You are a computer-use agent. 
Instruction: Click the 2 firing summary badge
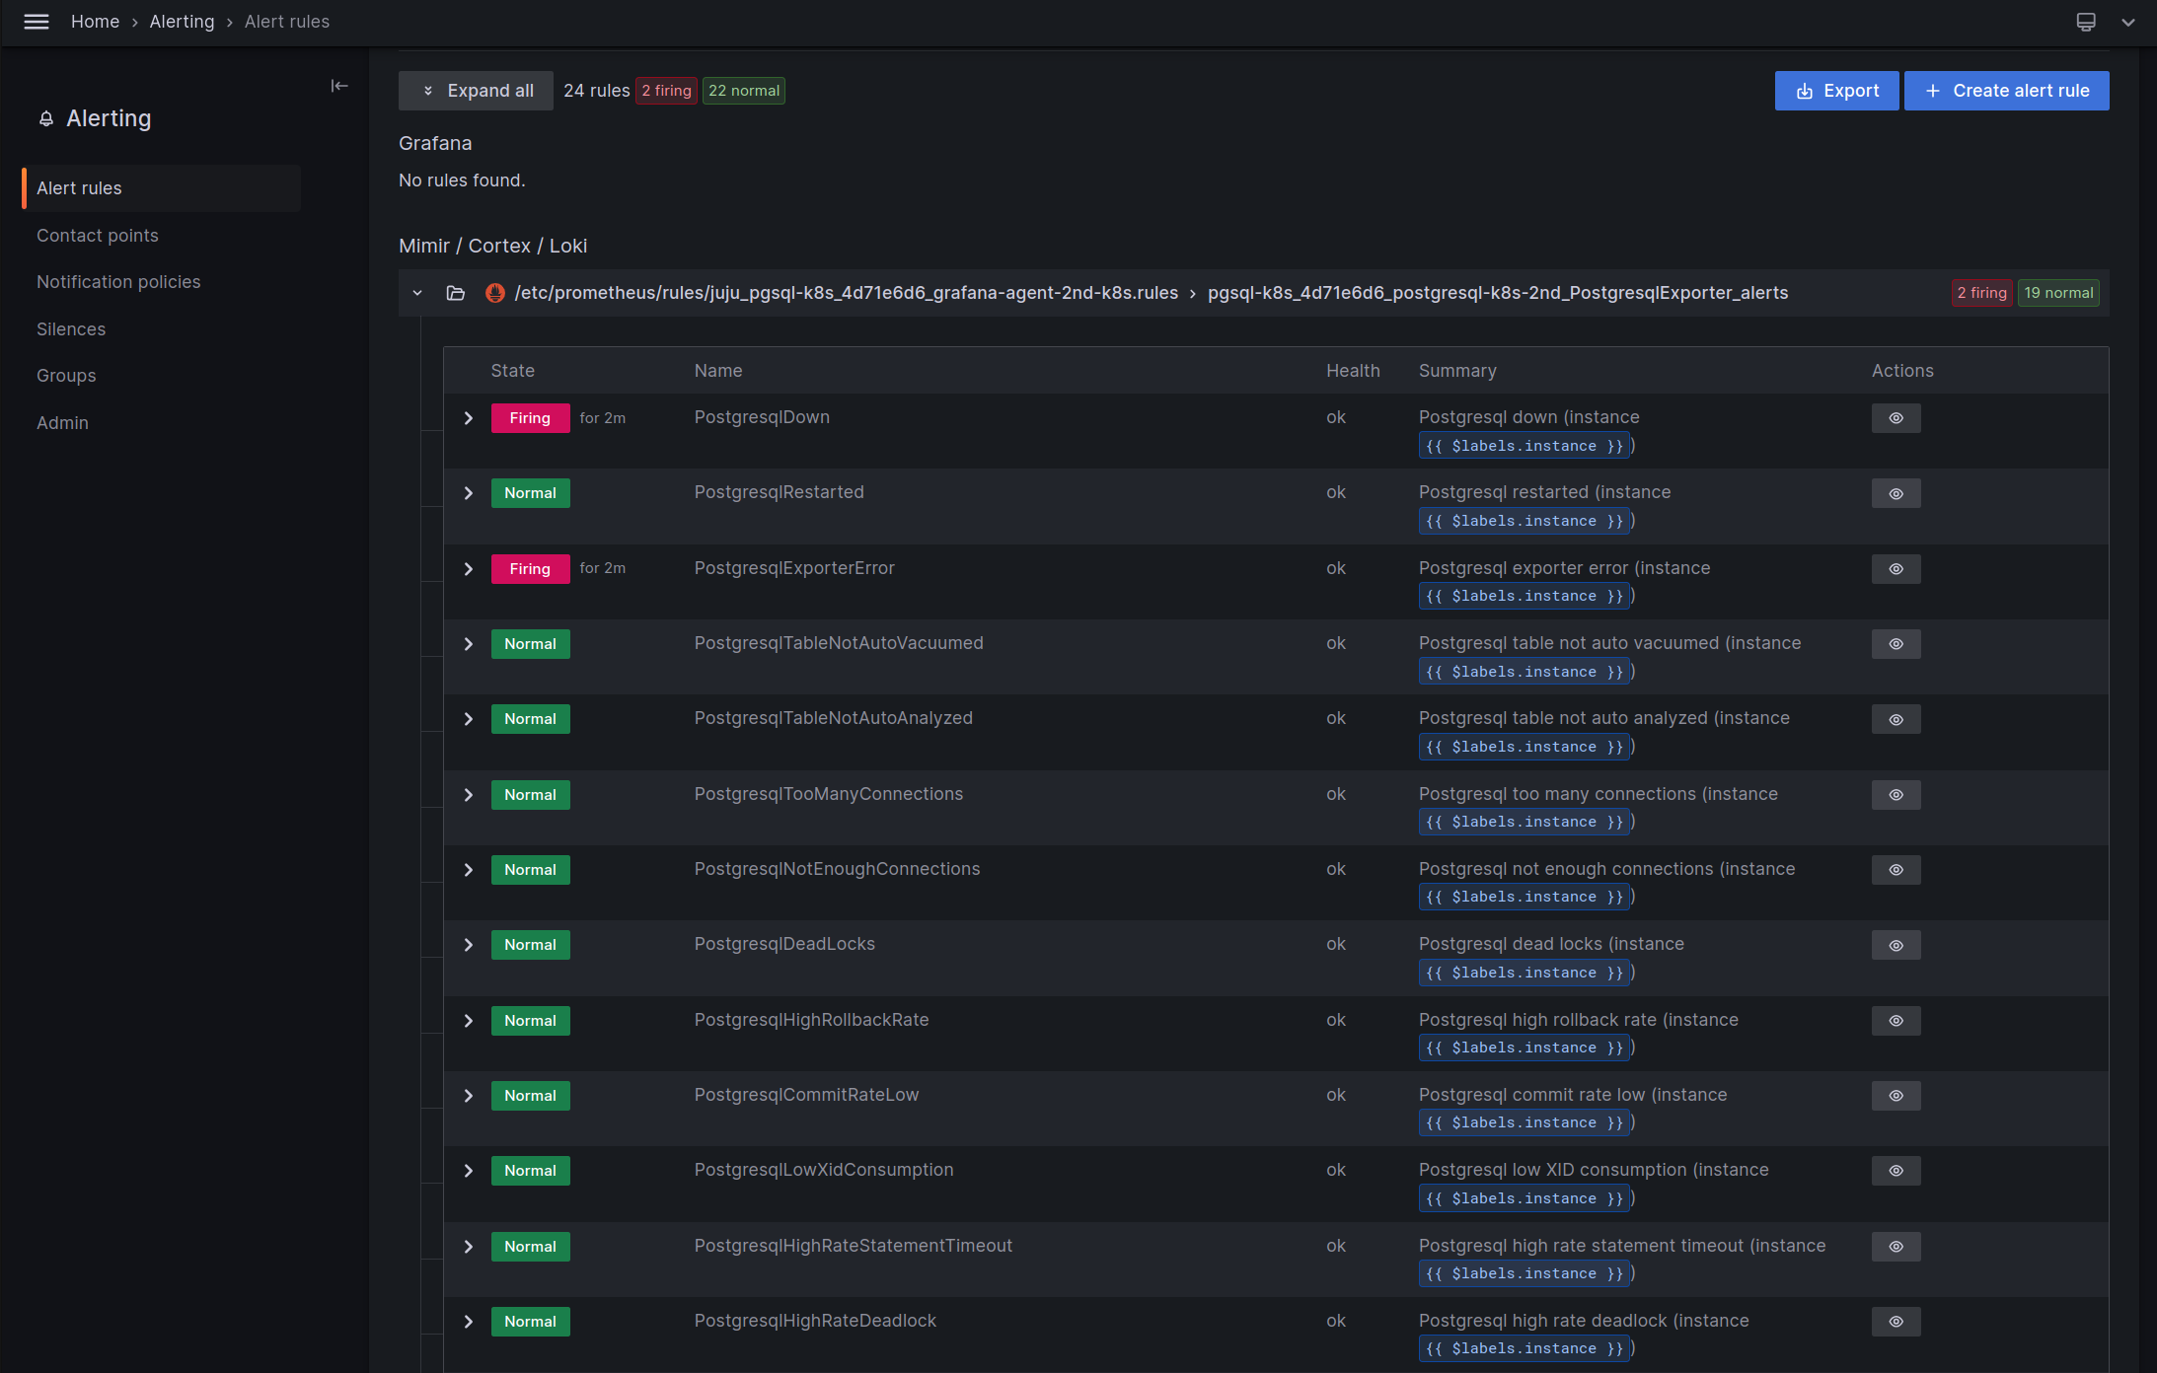pyautogui.click(x=666, y=90)
